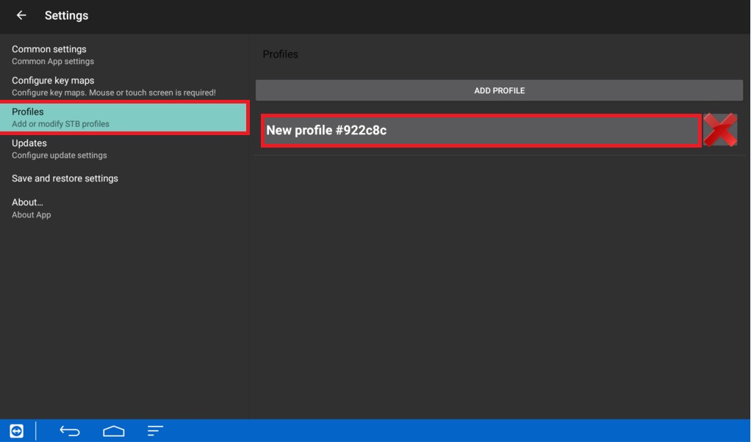Image resolution: width=751 pixels, height=442 pixels.
Task: Click the 'About App' description text
Action: [29, 214]
